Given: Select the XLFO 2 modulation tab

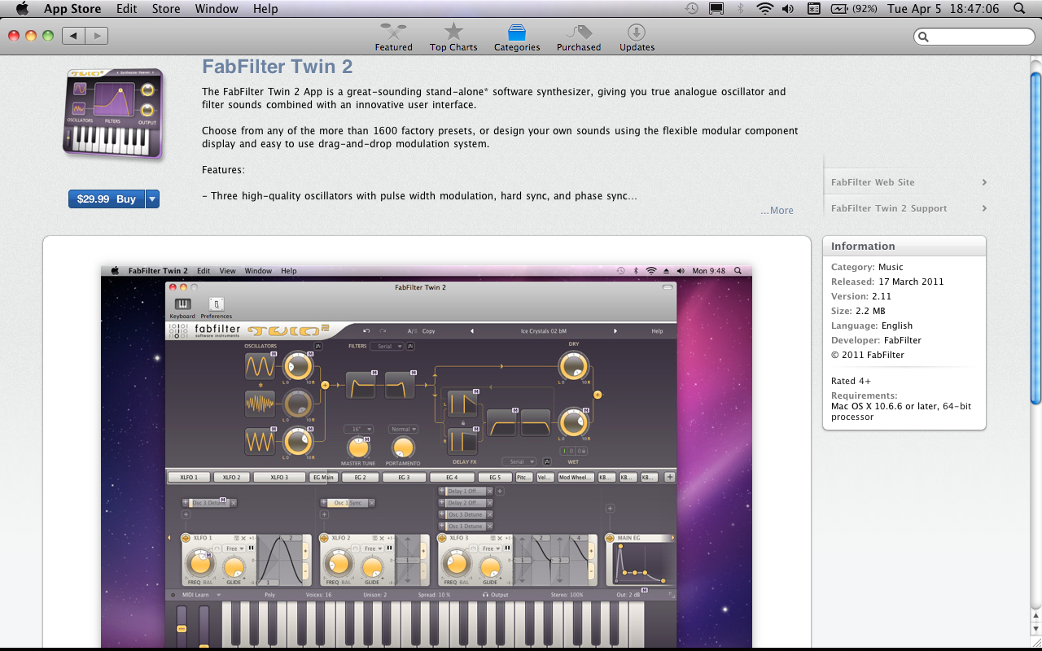Looking at the screenshot, I should coord(231,477).
